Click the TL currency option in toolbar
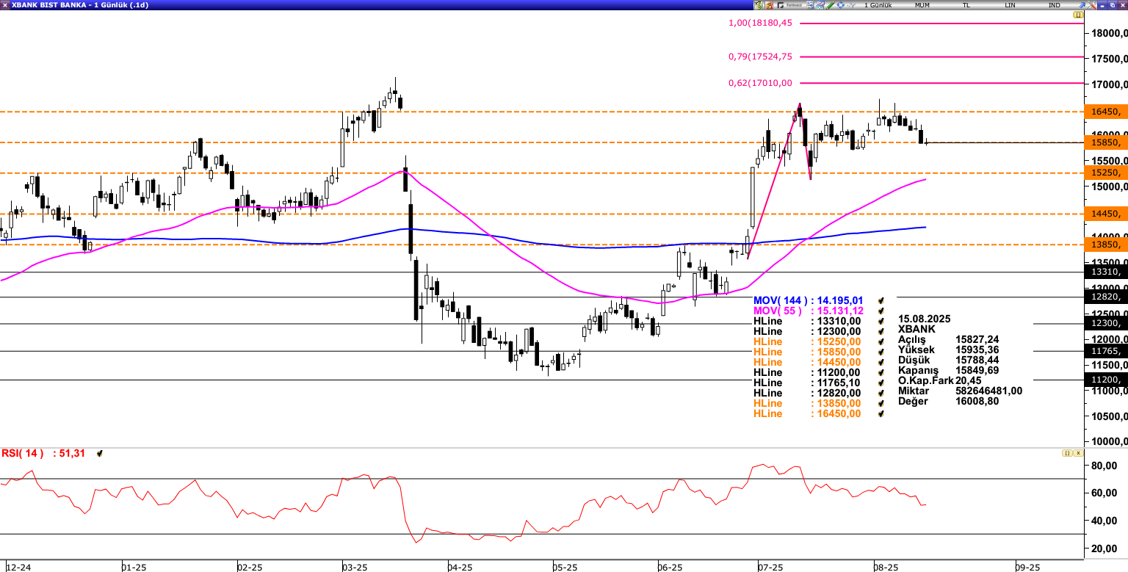This screenshot has width=1128, height=572. (966, 5)
